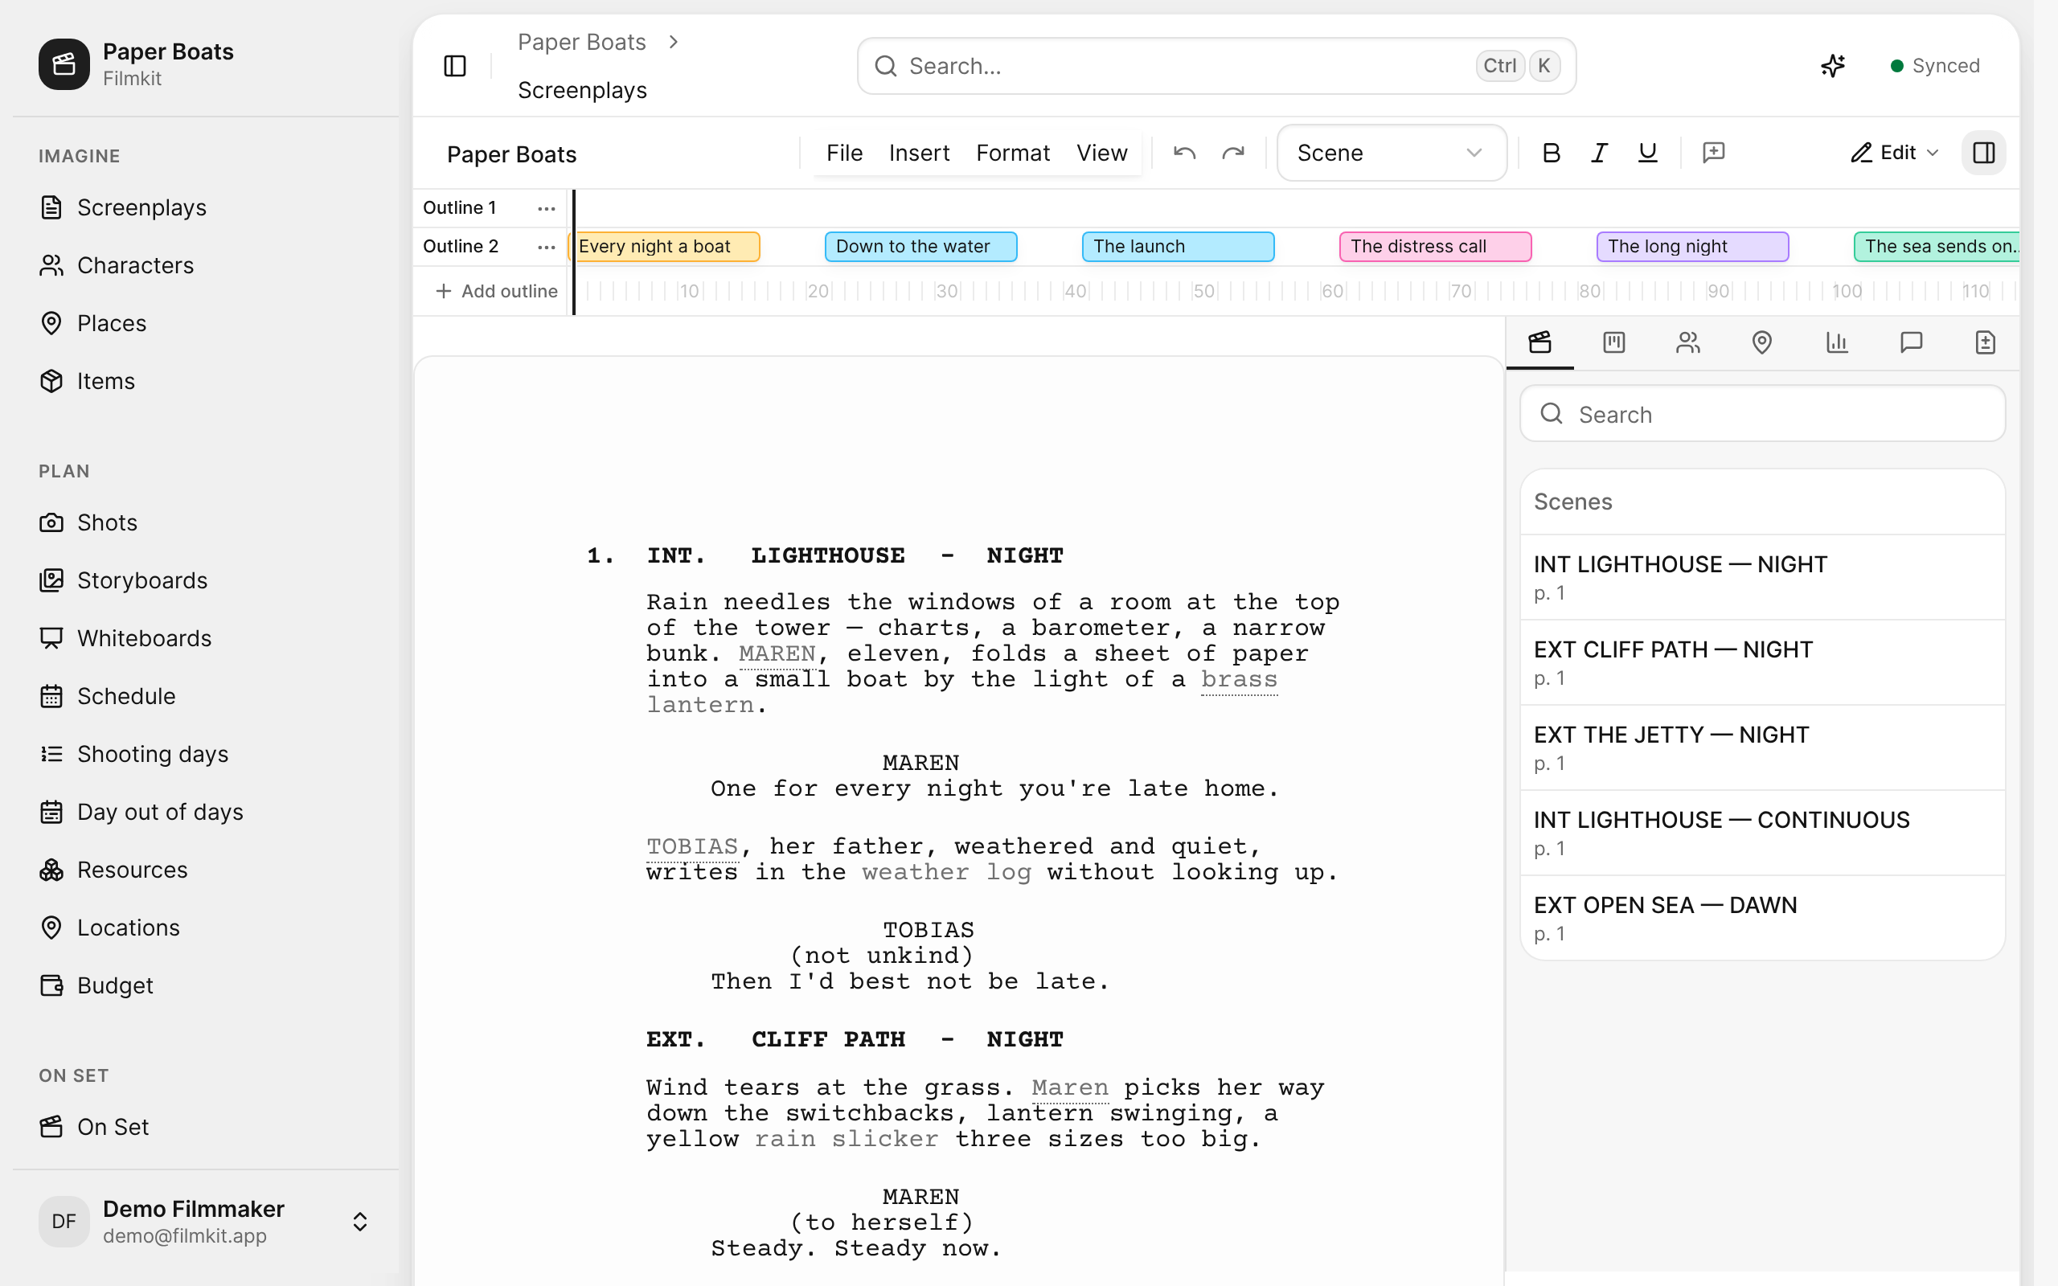Select the purple 'The long night' outline card
Image resolution: width=2058 pixels, height=1286 pixels.
point(1692,247)
